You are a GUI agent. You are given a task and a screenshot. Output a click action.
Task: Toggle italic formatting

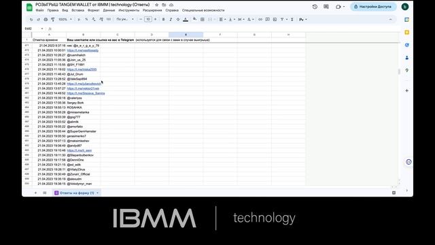click(x=171, y=20)
